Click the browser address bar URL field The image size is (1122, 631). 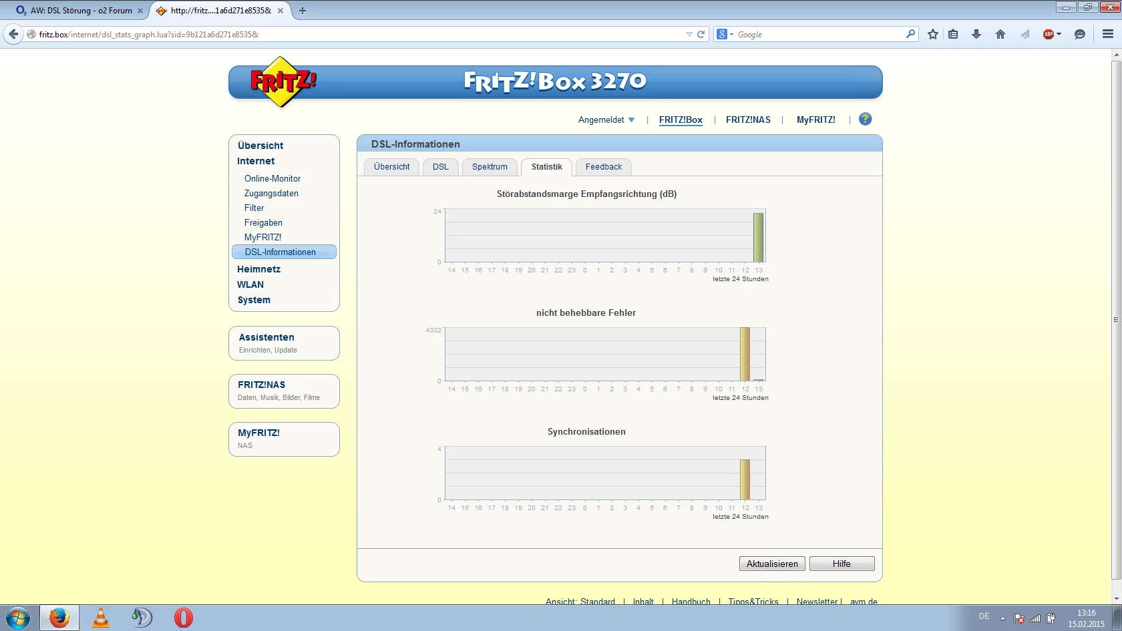(x=361, y=34)
